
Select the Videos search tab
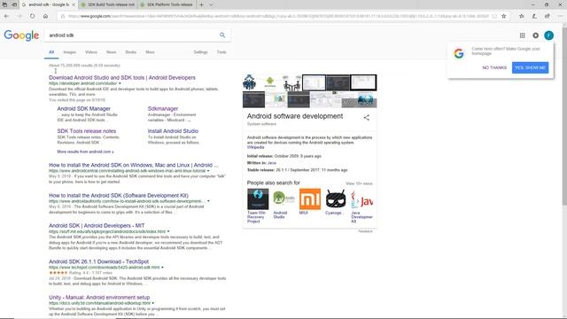point(91,52)
